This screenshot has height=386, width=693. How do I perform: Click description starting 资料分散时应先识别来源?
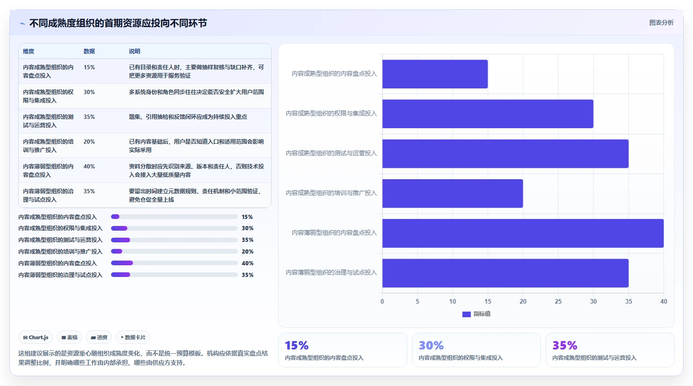(196, 171)
